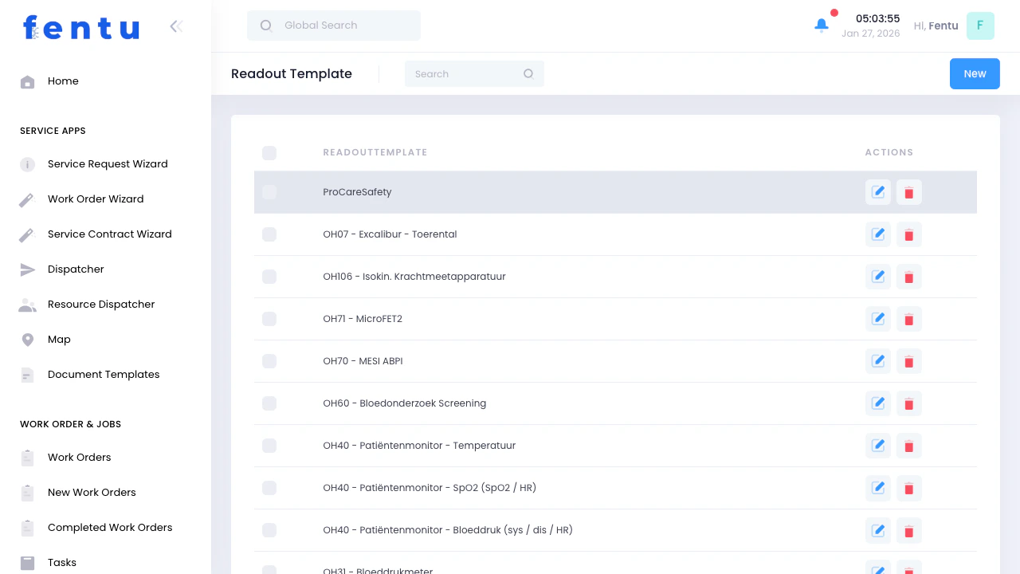This screenshot has height=574, width=1020.
Task: Click the Global Search magnifier icon
Action: pos(265,26)
